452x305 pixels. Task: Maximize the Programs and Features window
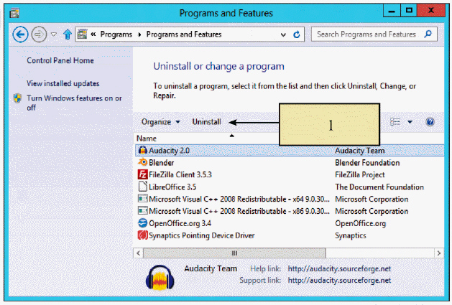pyautogui.click(x=409, y=11)
